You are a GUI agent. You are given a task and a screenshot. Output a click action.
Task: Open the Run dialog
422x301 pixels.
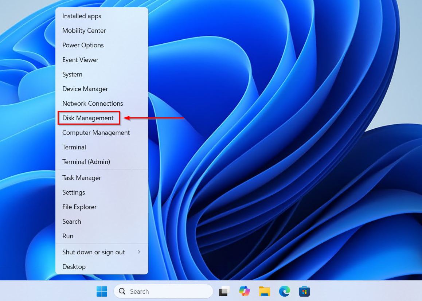pyautogui.click(x=68, y=236)
